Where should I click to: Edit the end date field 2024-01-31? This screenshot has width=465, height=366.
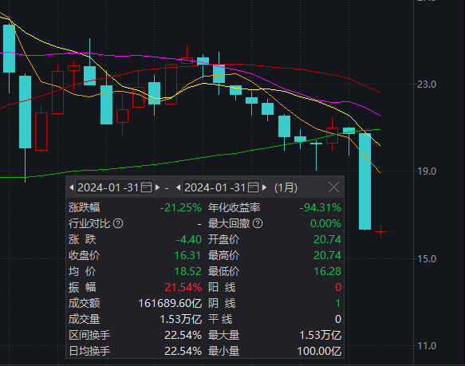coord(222,187)
